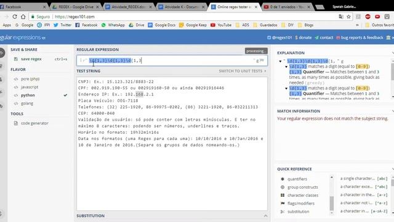
Task: Open the Twitter bookmark
Action: pos(62,25)
